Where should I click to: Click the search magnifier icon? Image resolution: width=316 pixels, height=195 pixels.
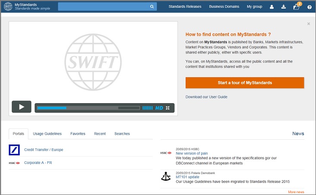point(152,6)
